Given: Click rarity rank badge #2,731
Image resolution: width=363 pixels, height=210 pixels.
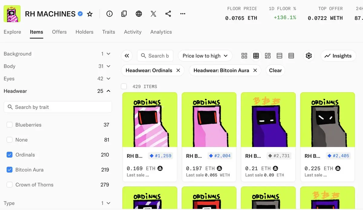Looking at the screenshot, I should coord(279,156).
